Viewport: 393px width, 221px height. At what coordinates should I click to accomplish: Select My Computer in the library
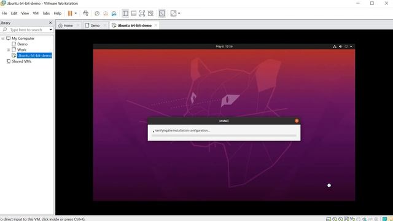pyautogui.click(x=23, y=38)
